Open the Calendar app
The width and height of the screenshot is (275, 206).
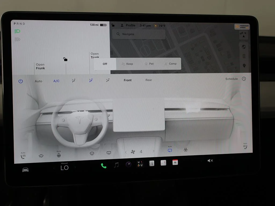pyautogui.click(x=175, y=162)
